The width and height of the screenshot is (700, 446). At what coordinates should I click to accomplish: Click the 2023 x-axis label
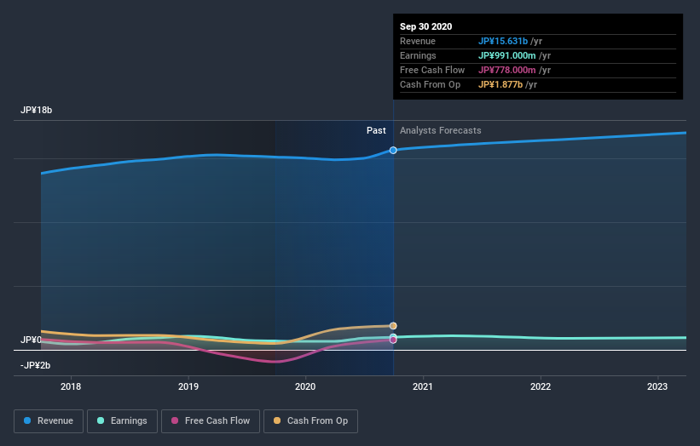coord(657,386)
